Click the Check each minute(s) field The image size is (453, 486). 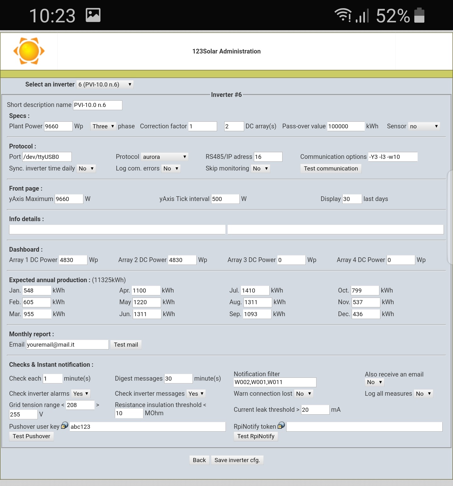(53, 378)
